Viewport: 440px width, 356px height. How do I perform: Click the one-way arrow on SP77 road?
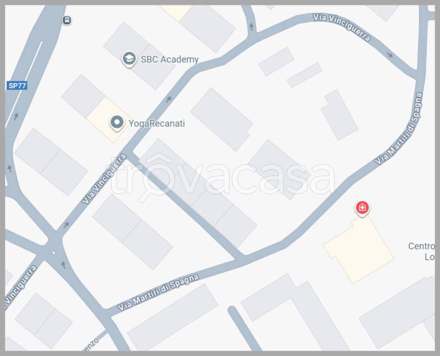[16, 116]
